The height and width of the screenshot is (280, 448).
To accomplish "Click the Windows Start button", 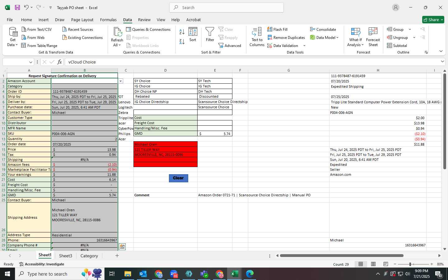I will point(7,274).
